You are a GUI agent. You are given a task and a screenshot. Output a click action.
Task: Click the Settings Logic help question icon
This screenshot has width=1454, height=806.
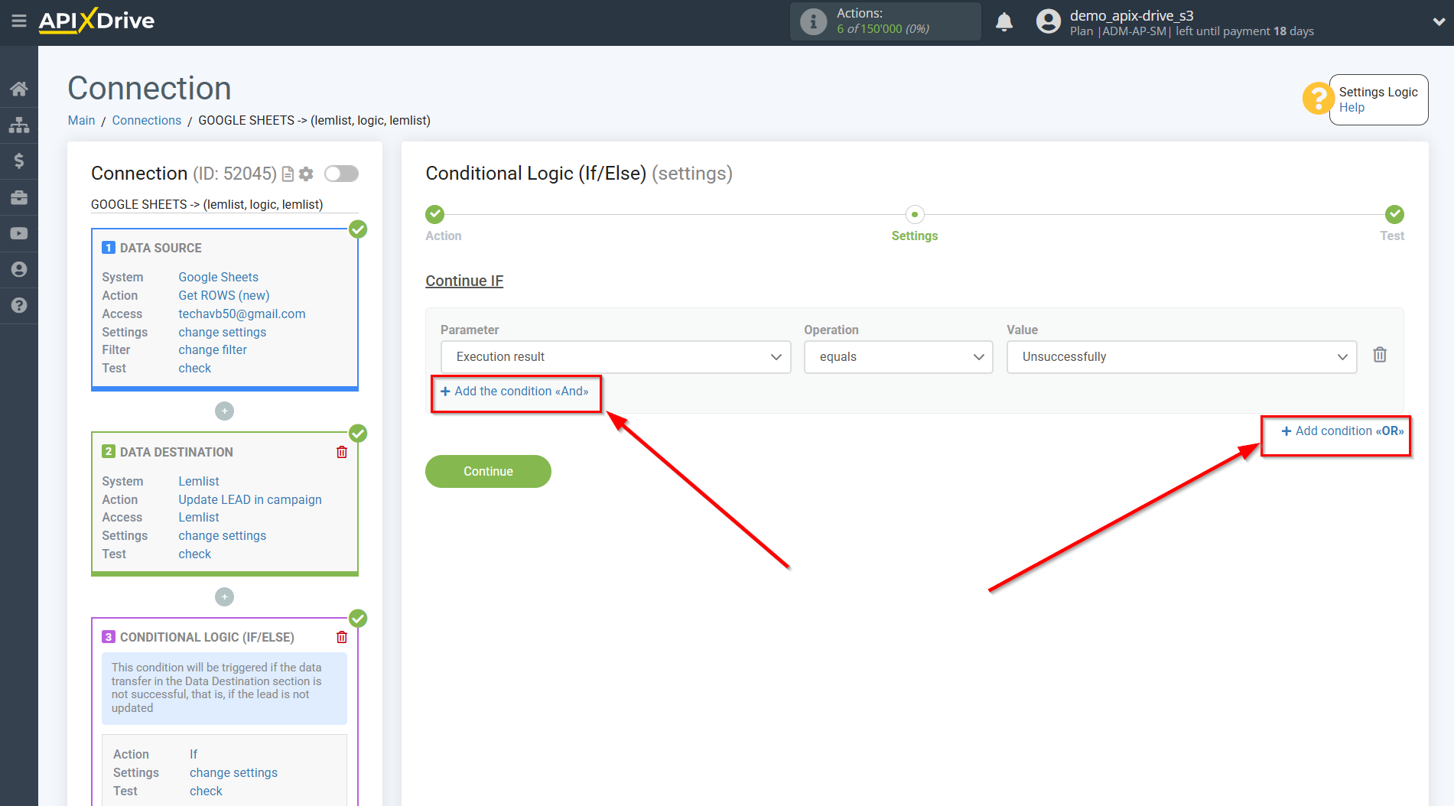click(x=1318, y=99)
